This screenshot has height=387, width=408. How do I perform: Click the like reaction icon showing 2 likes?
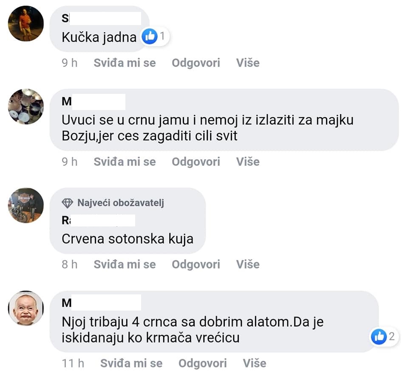point(379,336)
